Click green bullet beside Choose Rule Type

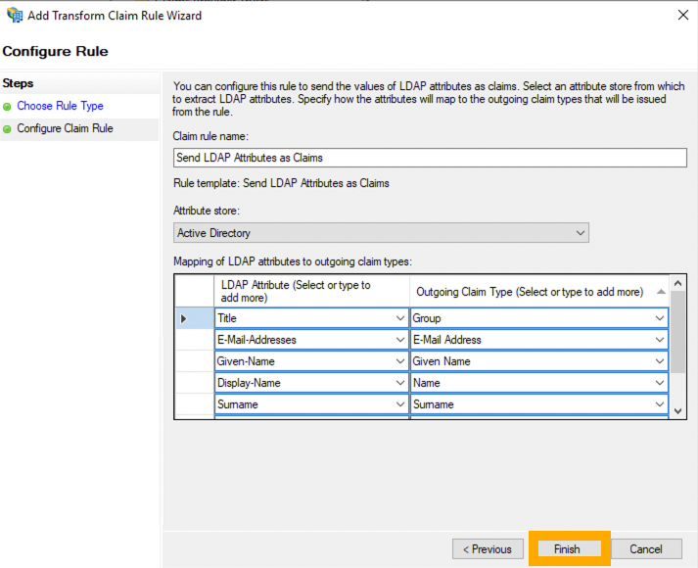7,107
